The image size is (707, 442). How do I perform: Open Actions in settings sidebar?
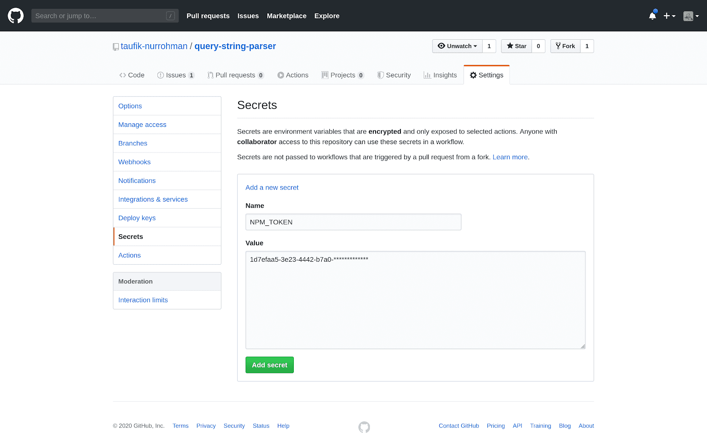click(167, 255)
